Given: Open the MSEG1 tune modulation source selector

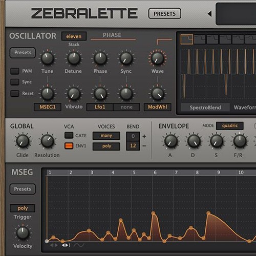Looking at the screenshot, I should (x=48, y=107).
